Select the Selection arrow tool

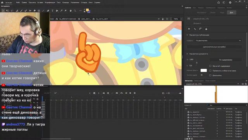click(x=3, y=10)
